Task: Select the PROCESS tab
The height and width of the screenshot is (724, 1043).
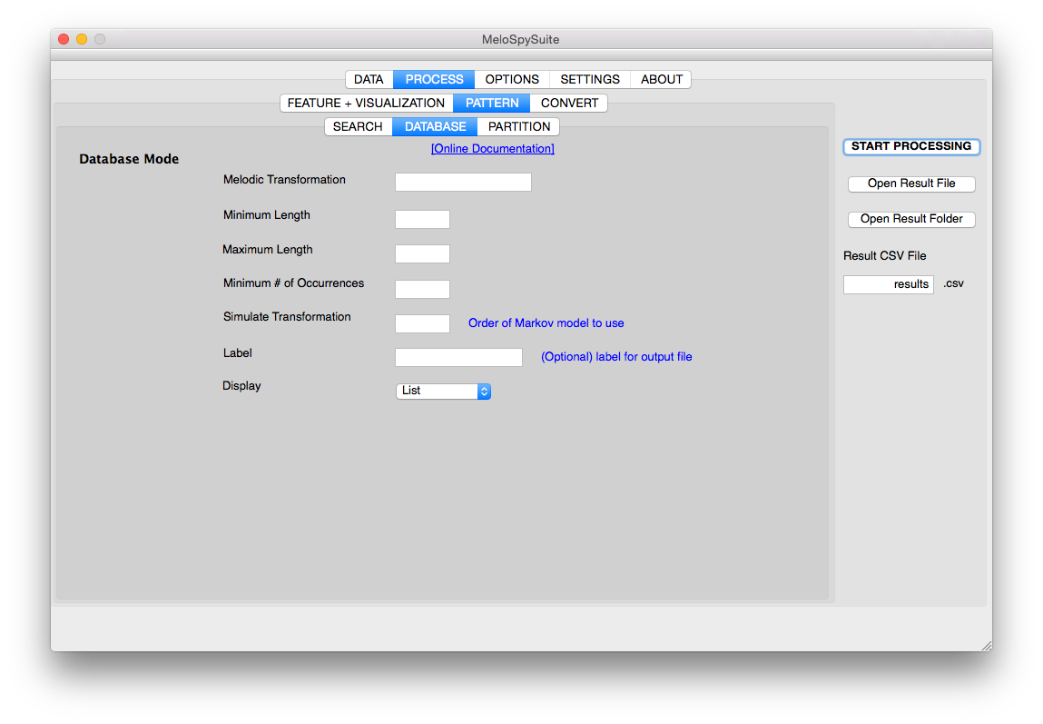Action: coord(434,79)
